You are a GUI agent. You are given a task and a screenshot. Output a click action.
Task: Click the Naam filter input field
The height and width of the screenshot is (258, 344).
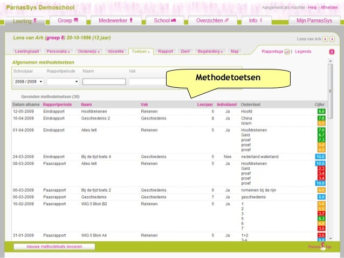click(x=104, y=82)
